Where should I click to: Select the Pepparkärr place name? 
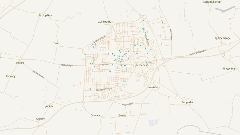pos(188,102)
